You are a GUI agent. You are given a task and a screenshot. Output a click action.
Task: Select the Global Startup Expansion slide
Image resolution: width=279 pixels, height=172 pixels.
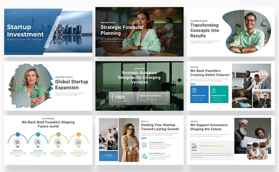pyautogui.click(x=48, y=86)
